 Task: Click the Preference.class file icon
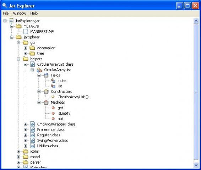tap(33, 130)
